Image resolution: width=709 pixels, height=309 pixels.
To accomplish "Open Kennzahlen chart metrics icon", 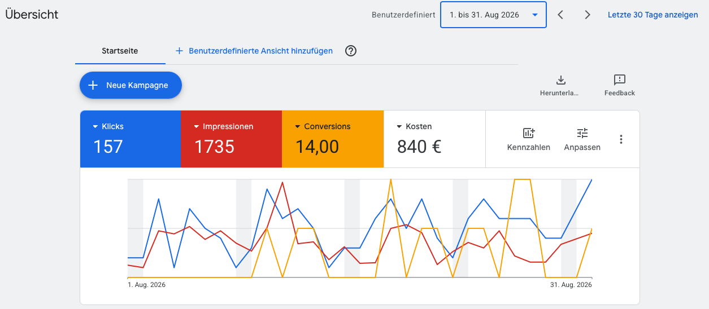I will tap(529, 133).
